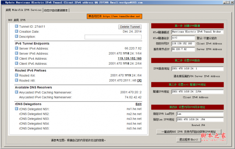This screenshot has height=149, width=235.
Task: Click info icon beside Routed /64
Action: [x=16, y=75]
